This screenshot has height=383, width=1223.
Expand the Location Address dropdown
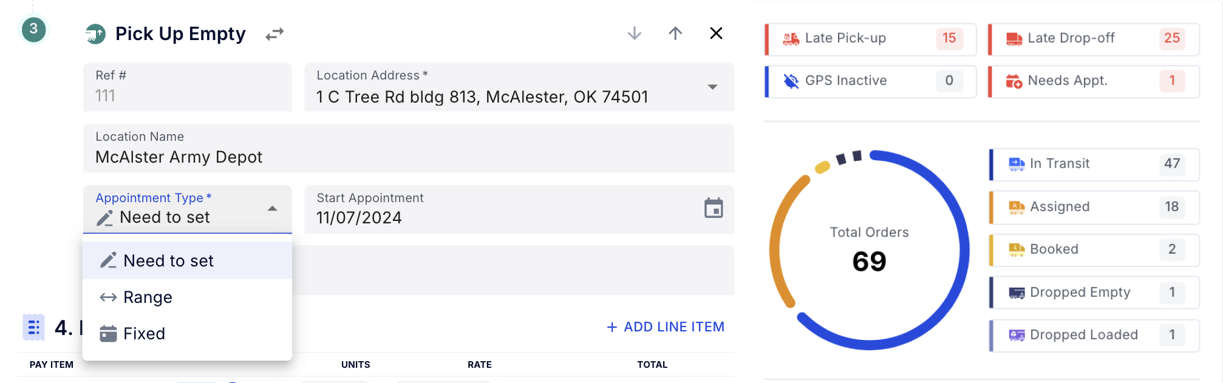point(712,87)
